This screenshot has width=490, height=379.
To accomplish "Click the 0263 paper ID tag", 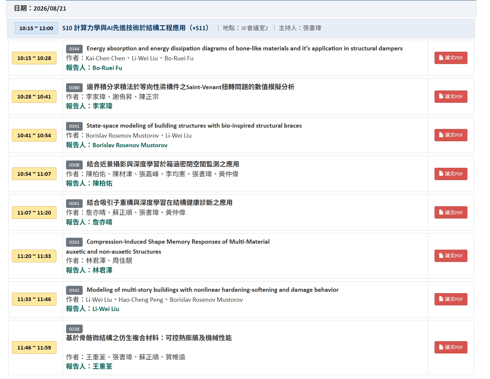I will [74, 242].
